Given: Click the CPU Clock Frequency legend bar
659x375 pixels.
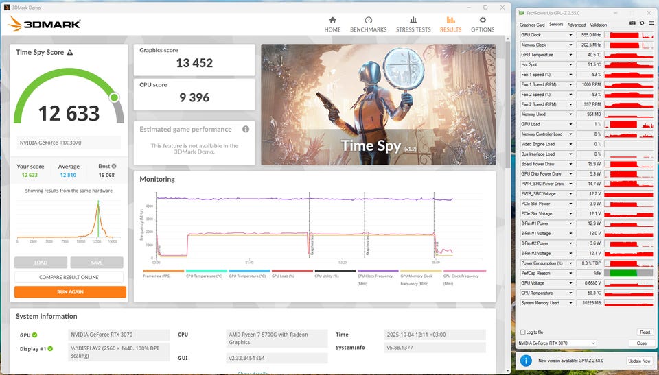Looking at the screenshot, I should (378, 271).
